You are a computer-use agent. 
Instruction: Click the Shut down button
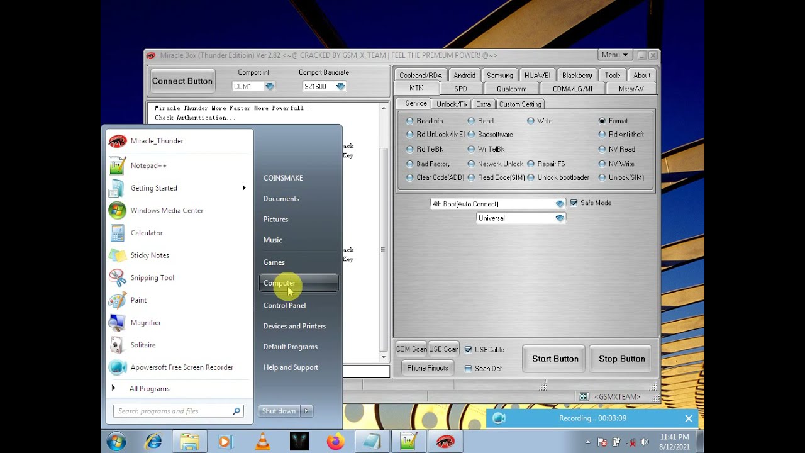pyautogui.click(x=279, y=411)
